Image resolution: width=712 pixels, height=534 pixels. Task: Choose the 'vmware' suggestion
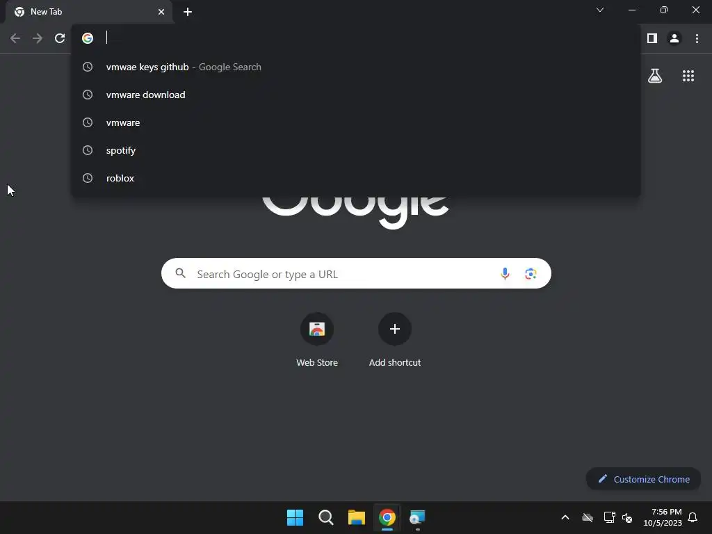click(x=356, y=122)
